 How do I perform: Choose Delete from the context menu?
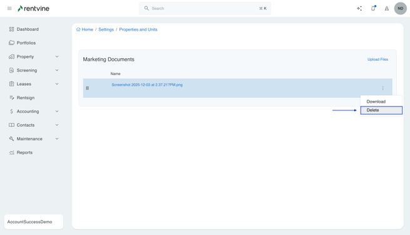point(381,110)
